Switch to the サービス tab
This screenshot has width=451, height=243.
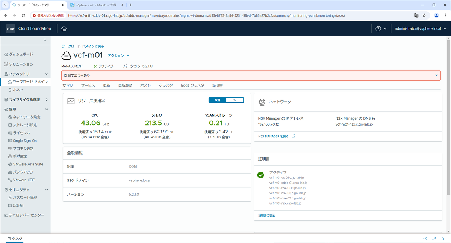[x=88, y=85]
